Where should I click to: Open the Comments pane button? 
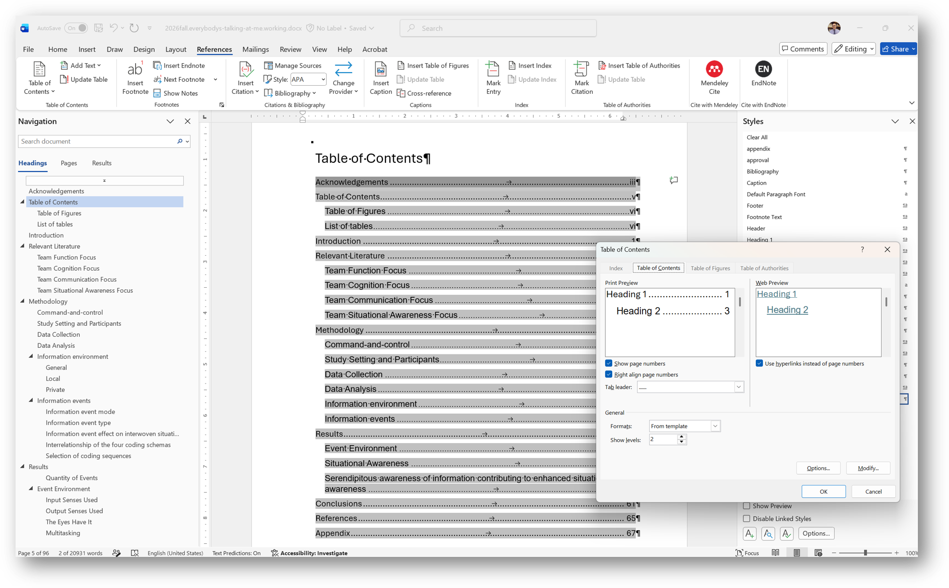803,49
